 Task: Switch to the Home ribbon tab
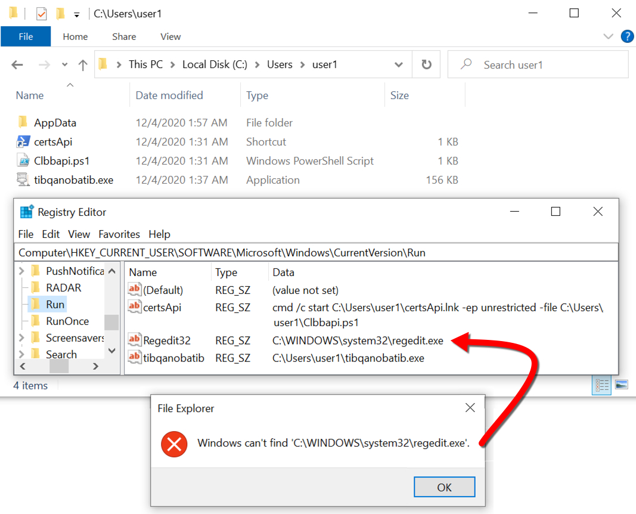tap(75, 36)
